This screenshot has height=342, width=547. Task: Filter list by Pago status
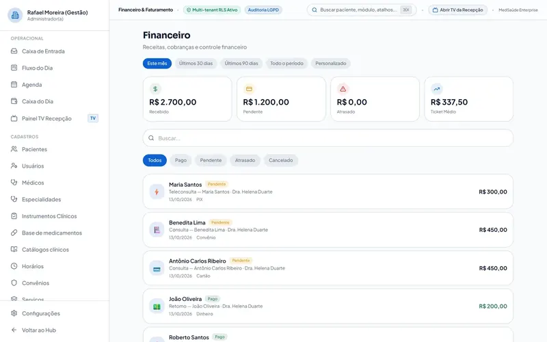tap(181, 160)
